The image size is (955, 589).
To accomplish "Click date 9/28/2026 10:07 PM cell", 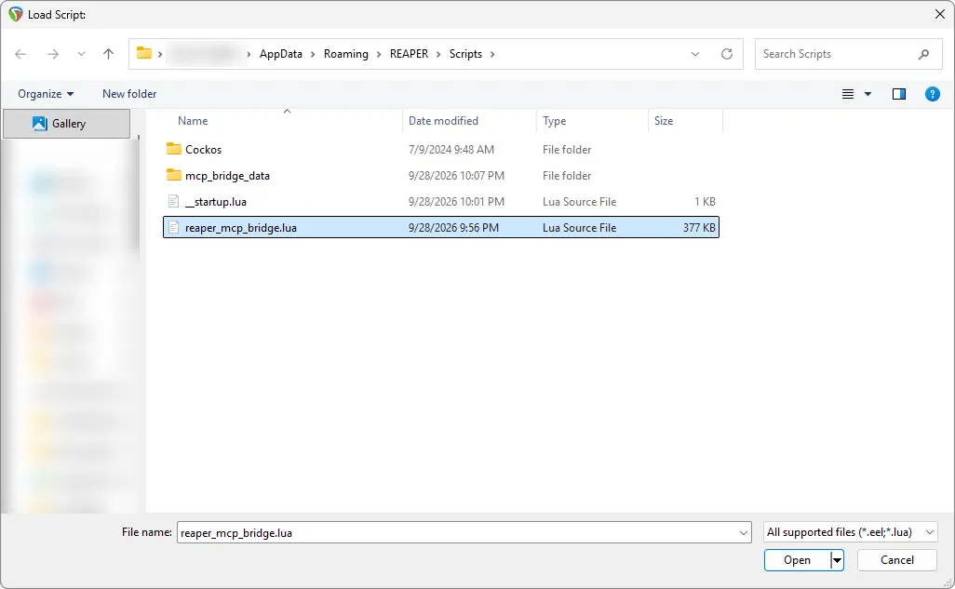I will pos(456,176).
